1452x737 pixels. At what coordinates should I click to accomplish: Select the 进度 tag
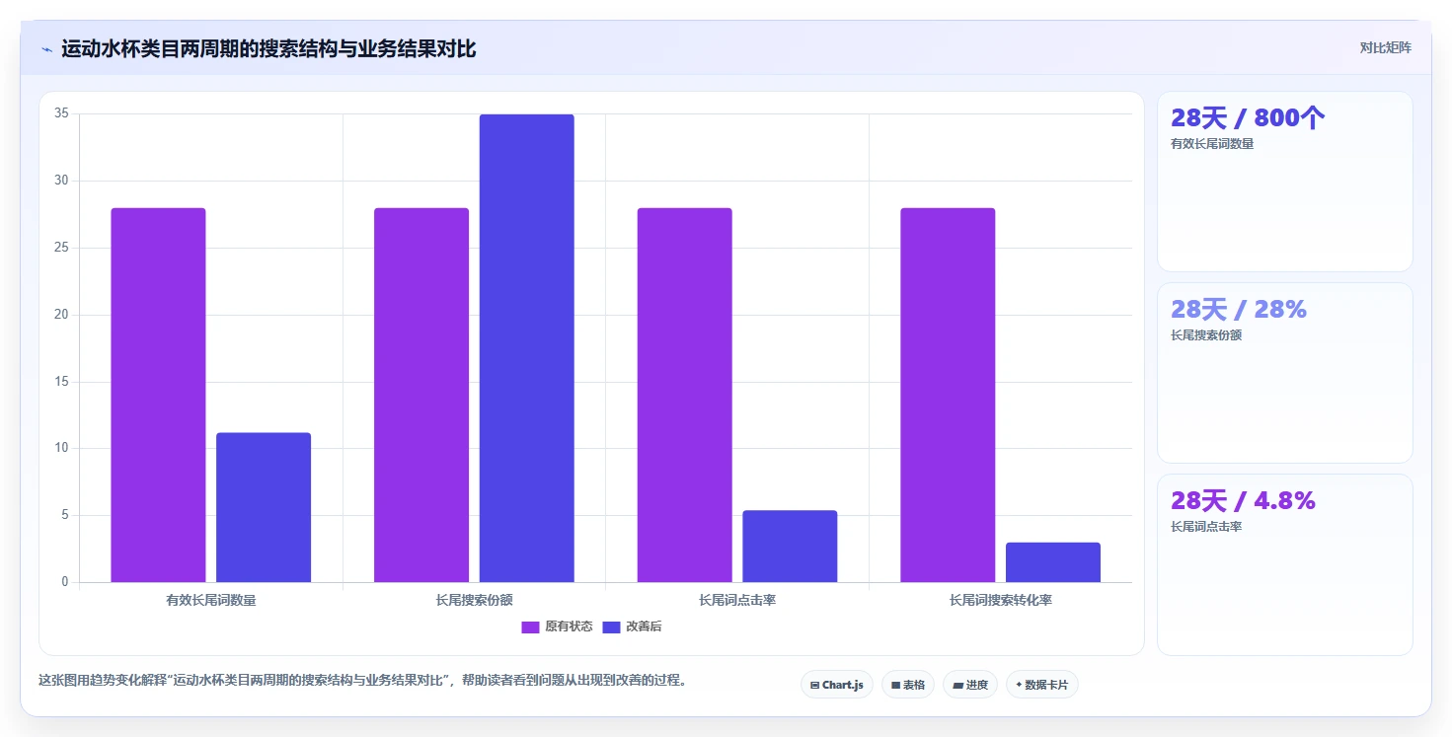click(x=970, y=685)
